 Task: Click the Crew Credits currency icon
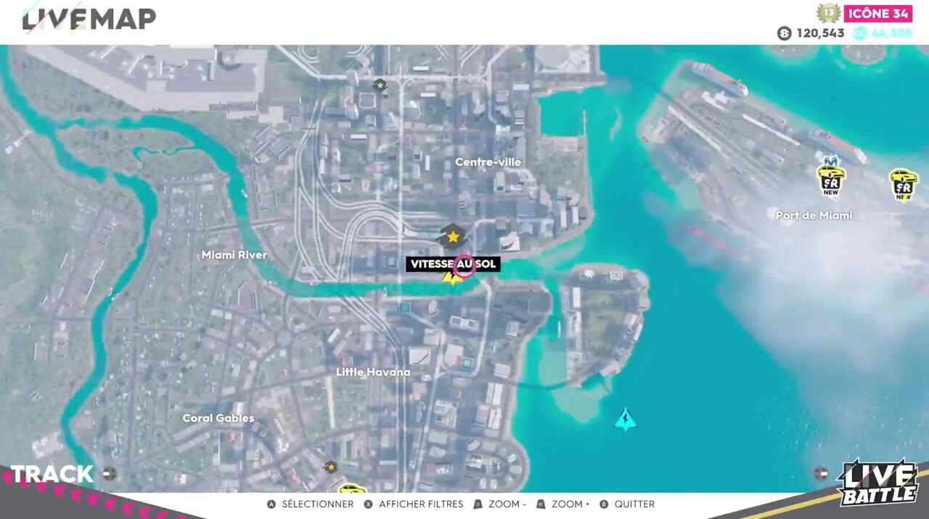coord(859,33)
